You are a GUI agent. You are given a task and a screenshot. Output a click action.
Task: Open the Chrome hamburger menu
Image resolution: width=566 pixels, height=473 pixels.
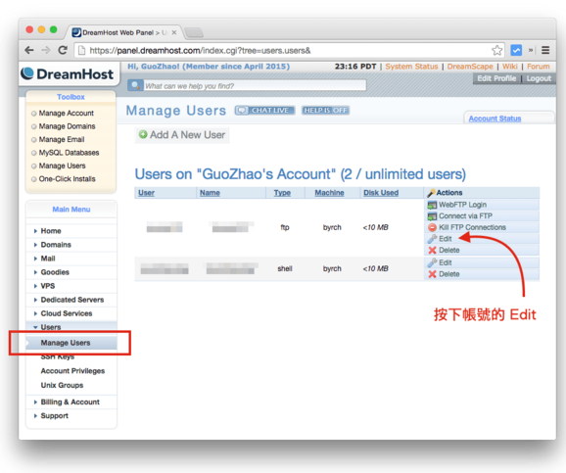click(545, 50)
